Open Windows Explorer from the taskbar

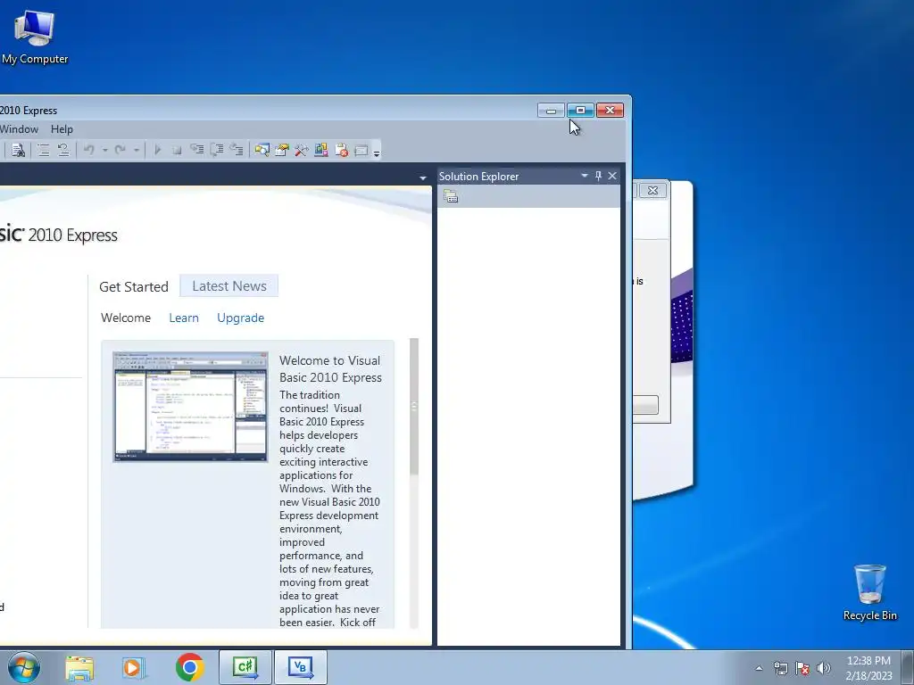point(79,667)
